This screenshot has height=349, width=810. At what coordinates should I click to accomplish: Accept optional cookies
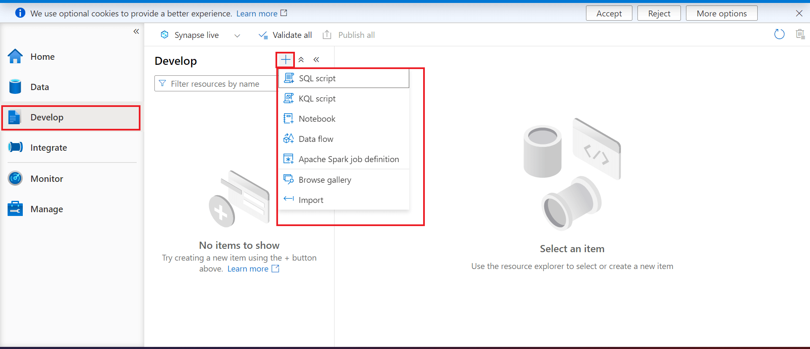[x=609, y=13]
